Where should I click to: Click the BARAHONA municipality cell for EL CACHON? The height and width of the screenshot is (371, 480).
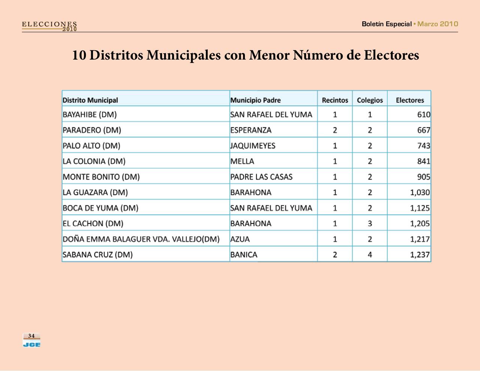coord(251,223)
